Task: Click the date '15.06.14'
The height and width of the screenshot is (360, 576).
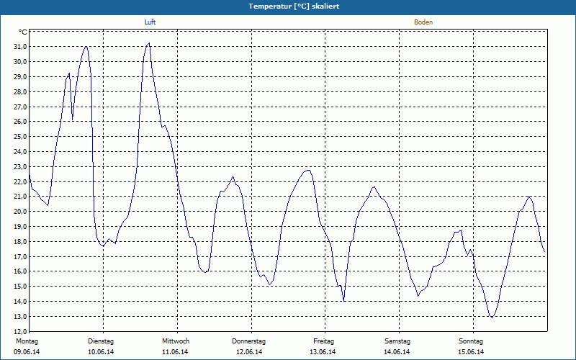Action: [471, 352]
